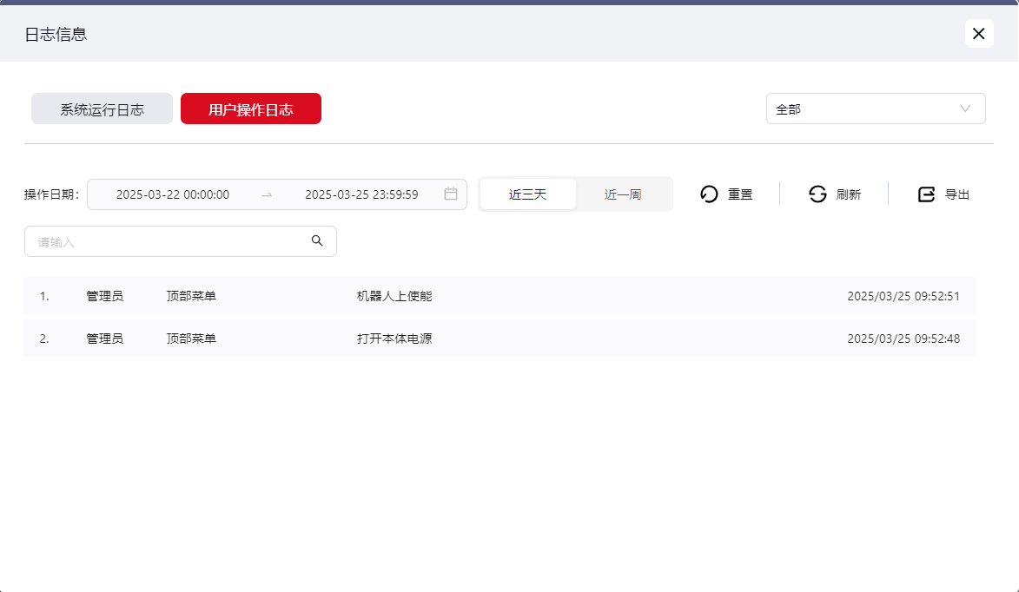The image size is (1019, 592).
Task: Click the export share icon
Action: (927, 194)
